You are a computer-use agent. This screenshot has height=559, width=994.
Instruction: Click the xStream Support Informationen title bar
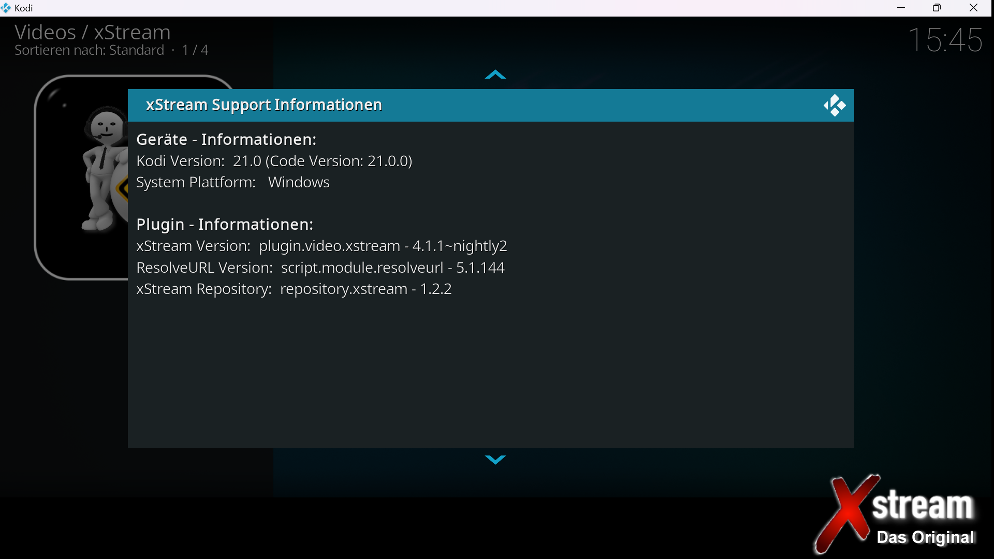[x=264, y=105]
